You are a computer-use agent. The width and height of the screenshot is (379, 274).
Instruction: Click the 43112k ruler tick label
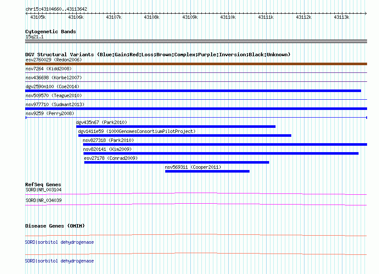click(304, 17)
